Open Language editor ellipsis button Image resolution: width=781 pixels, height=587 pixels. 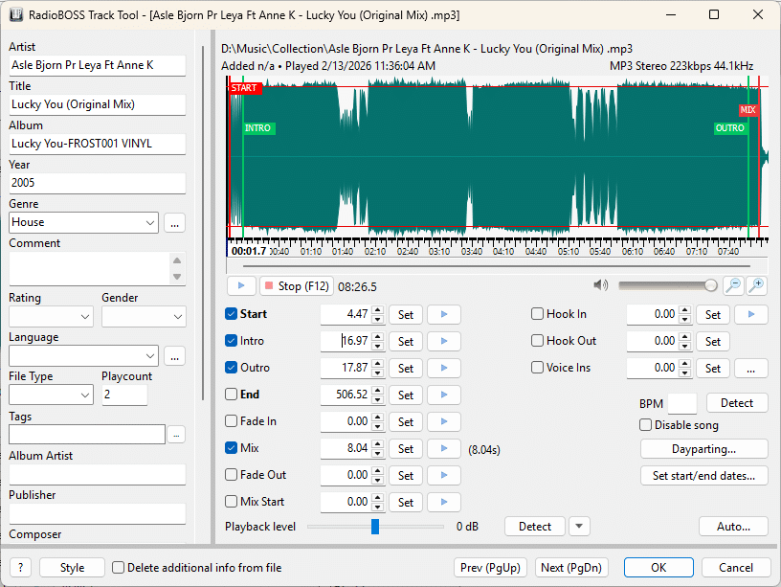[174, 356]
